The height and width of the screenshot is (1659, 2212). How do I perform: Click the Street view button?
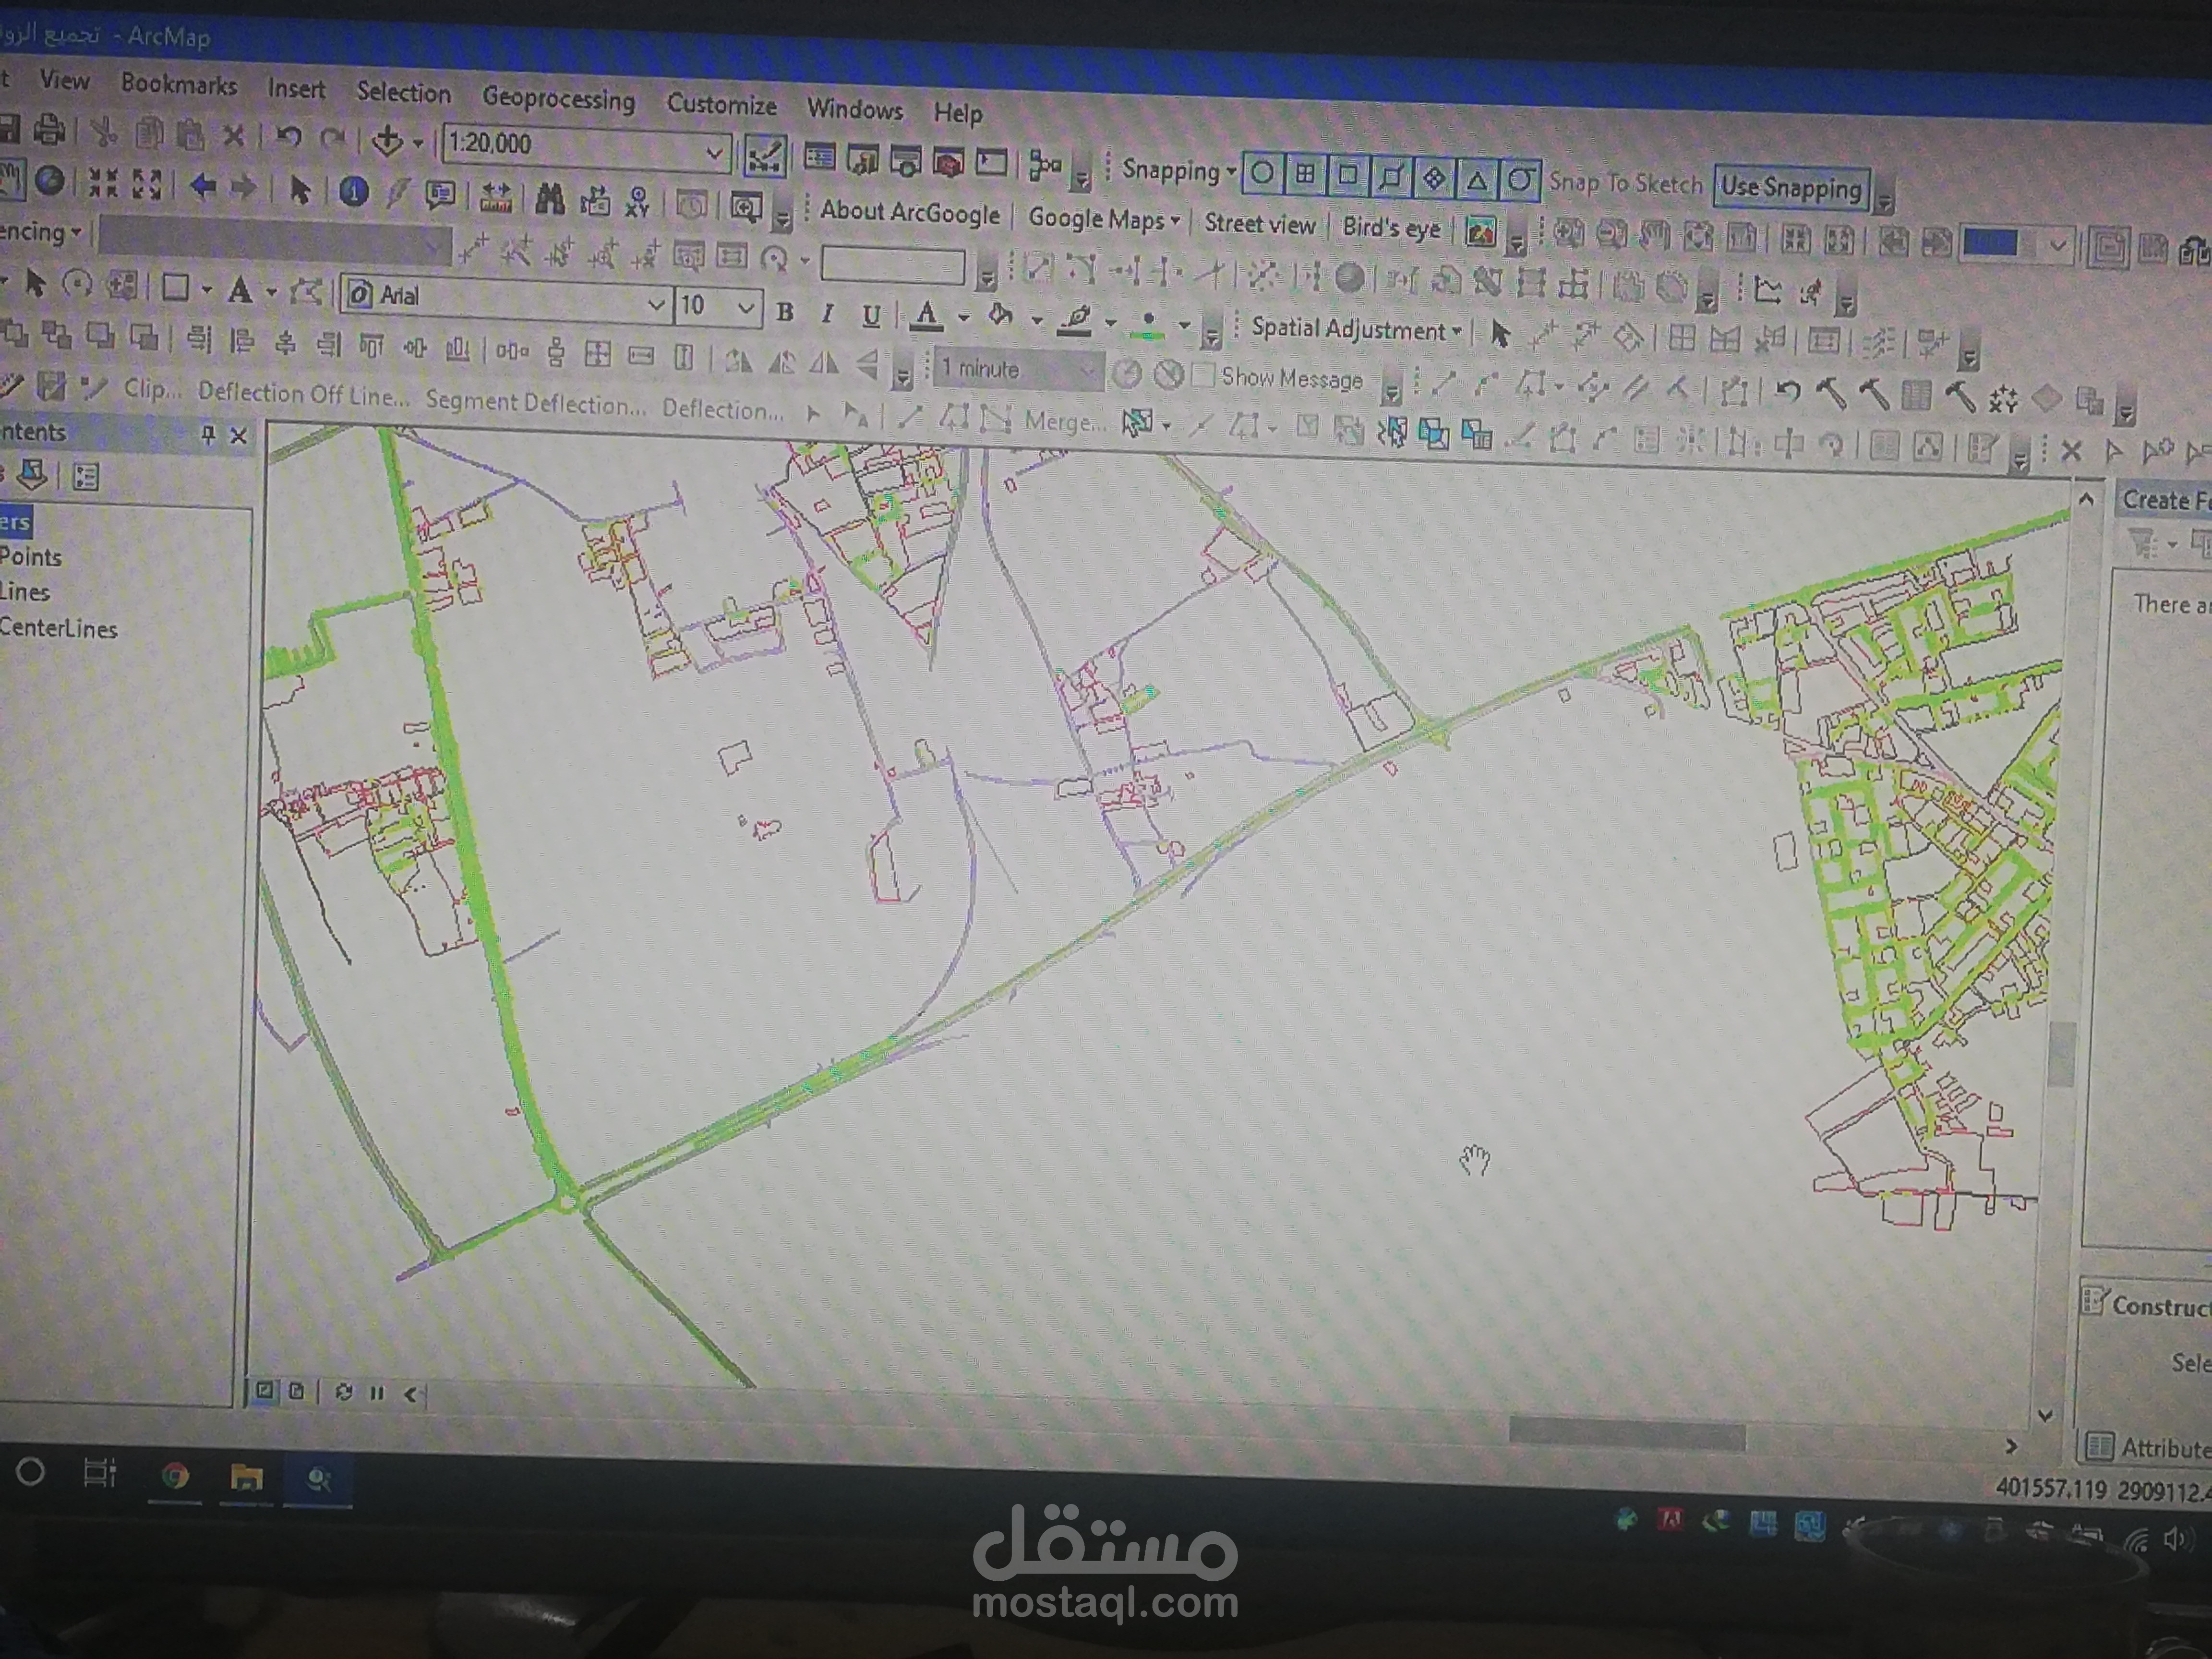tap(1260, 224)
